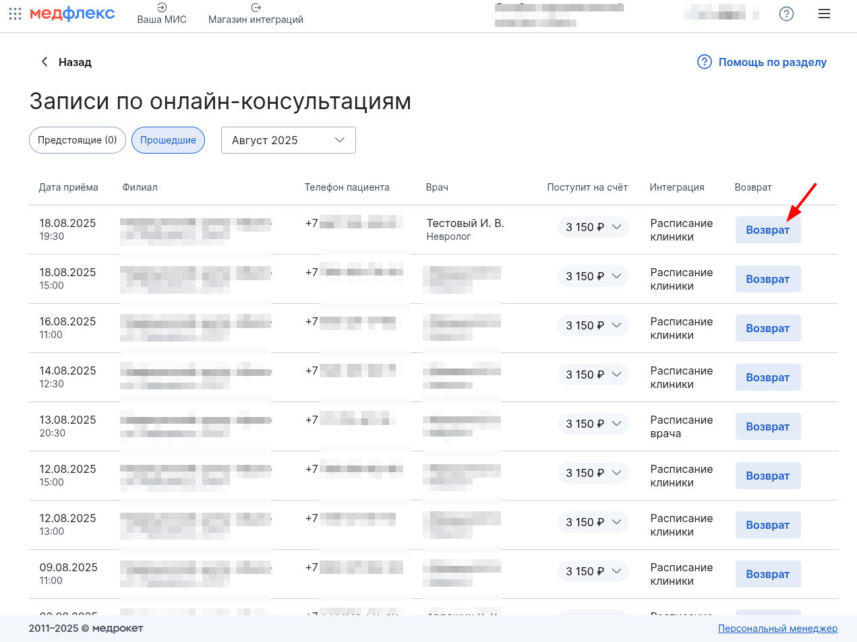
Task: Select the Прошедшие tab
Action: [168, 140]
